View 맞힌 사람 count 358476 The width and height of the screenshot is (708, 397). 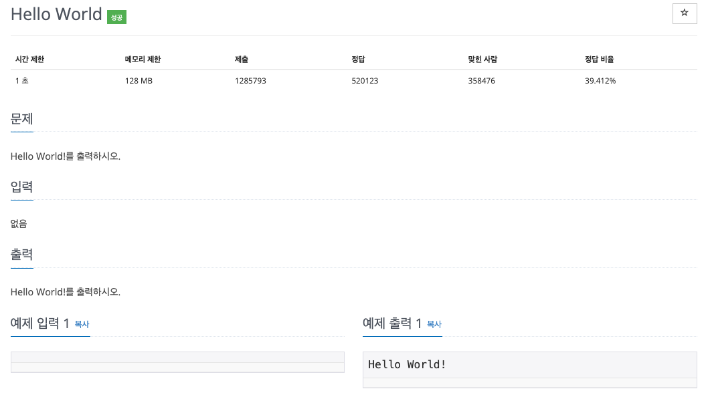pyautogui.click(x=482, y=80)
